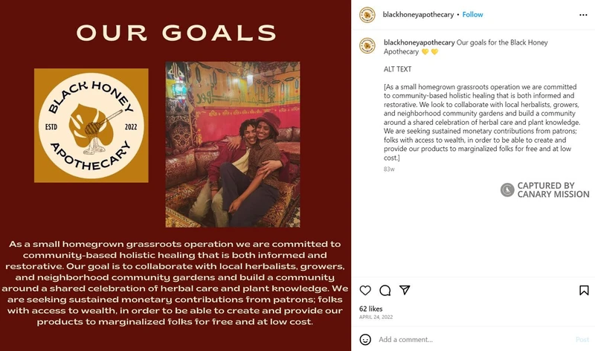This screenshot has height=351, width=595.
Task: Click the April 24, 2022 post date
Action: pyautogui.click(x=375, y=317)
